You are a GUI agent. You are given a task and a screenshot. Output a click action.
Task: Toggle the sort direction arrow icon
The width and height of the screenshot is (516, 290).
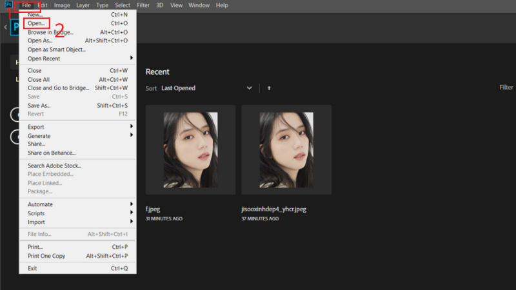[x=269, y=88]
